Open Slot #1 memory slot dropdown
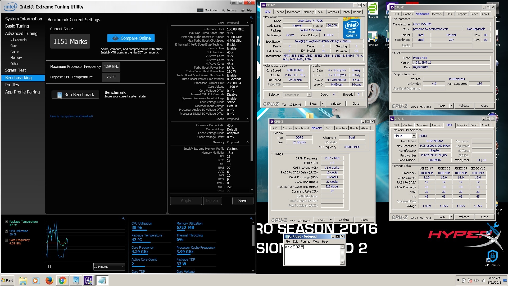Viewport: 508px width, 286px height. (x=414, y=136)
